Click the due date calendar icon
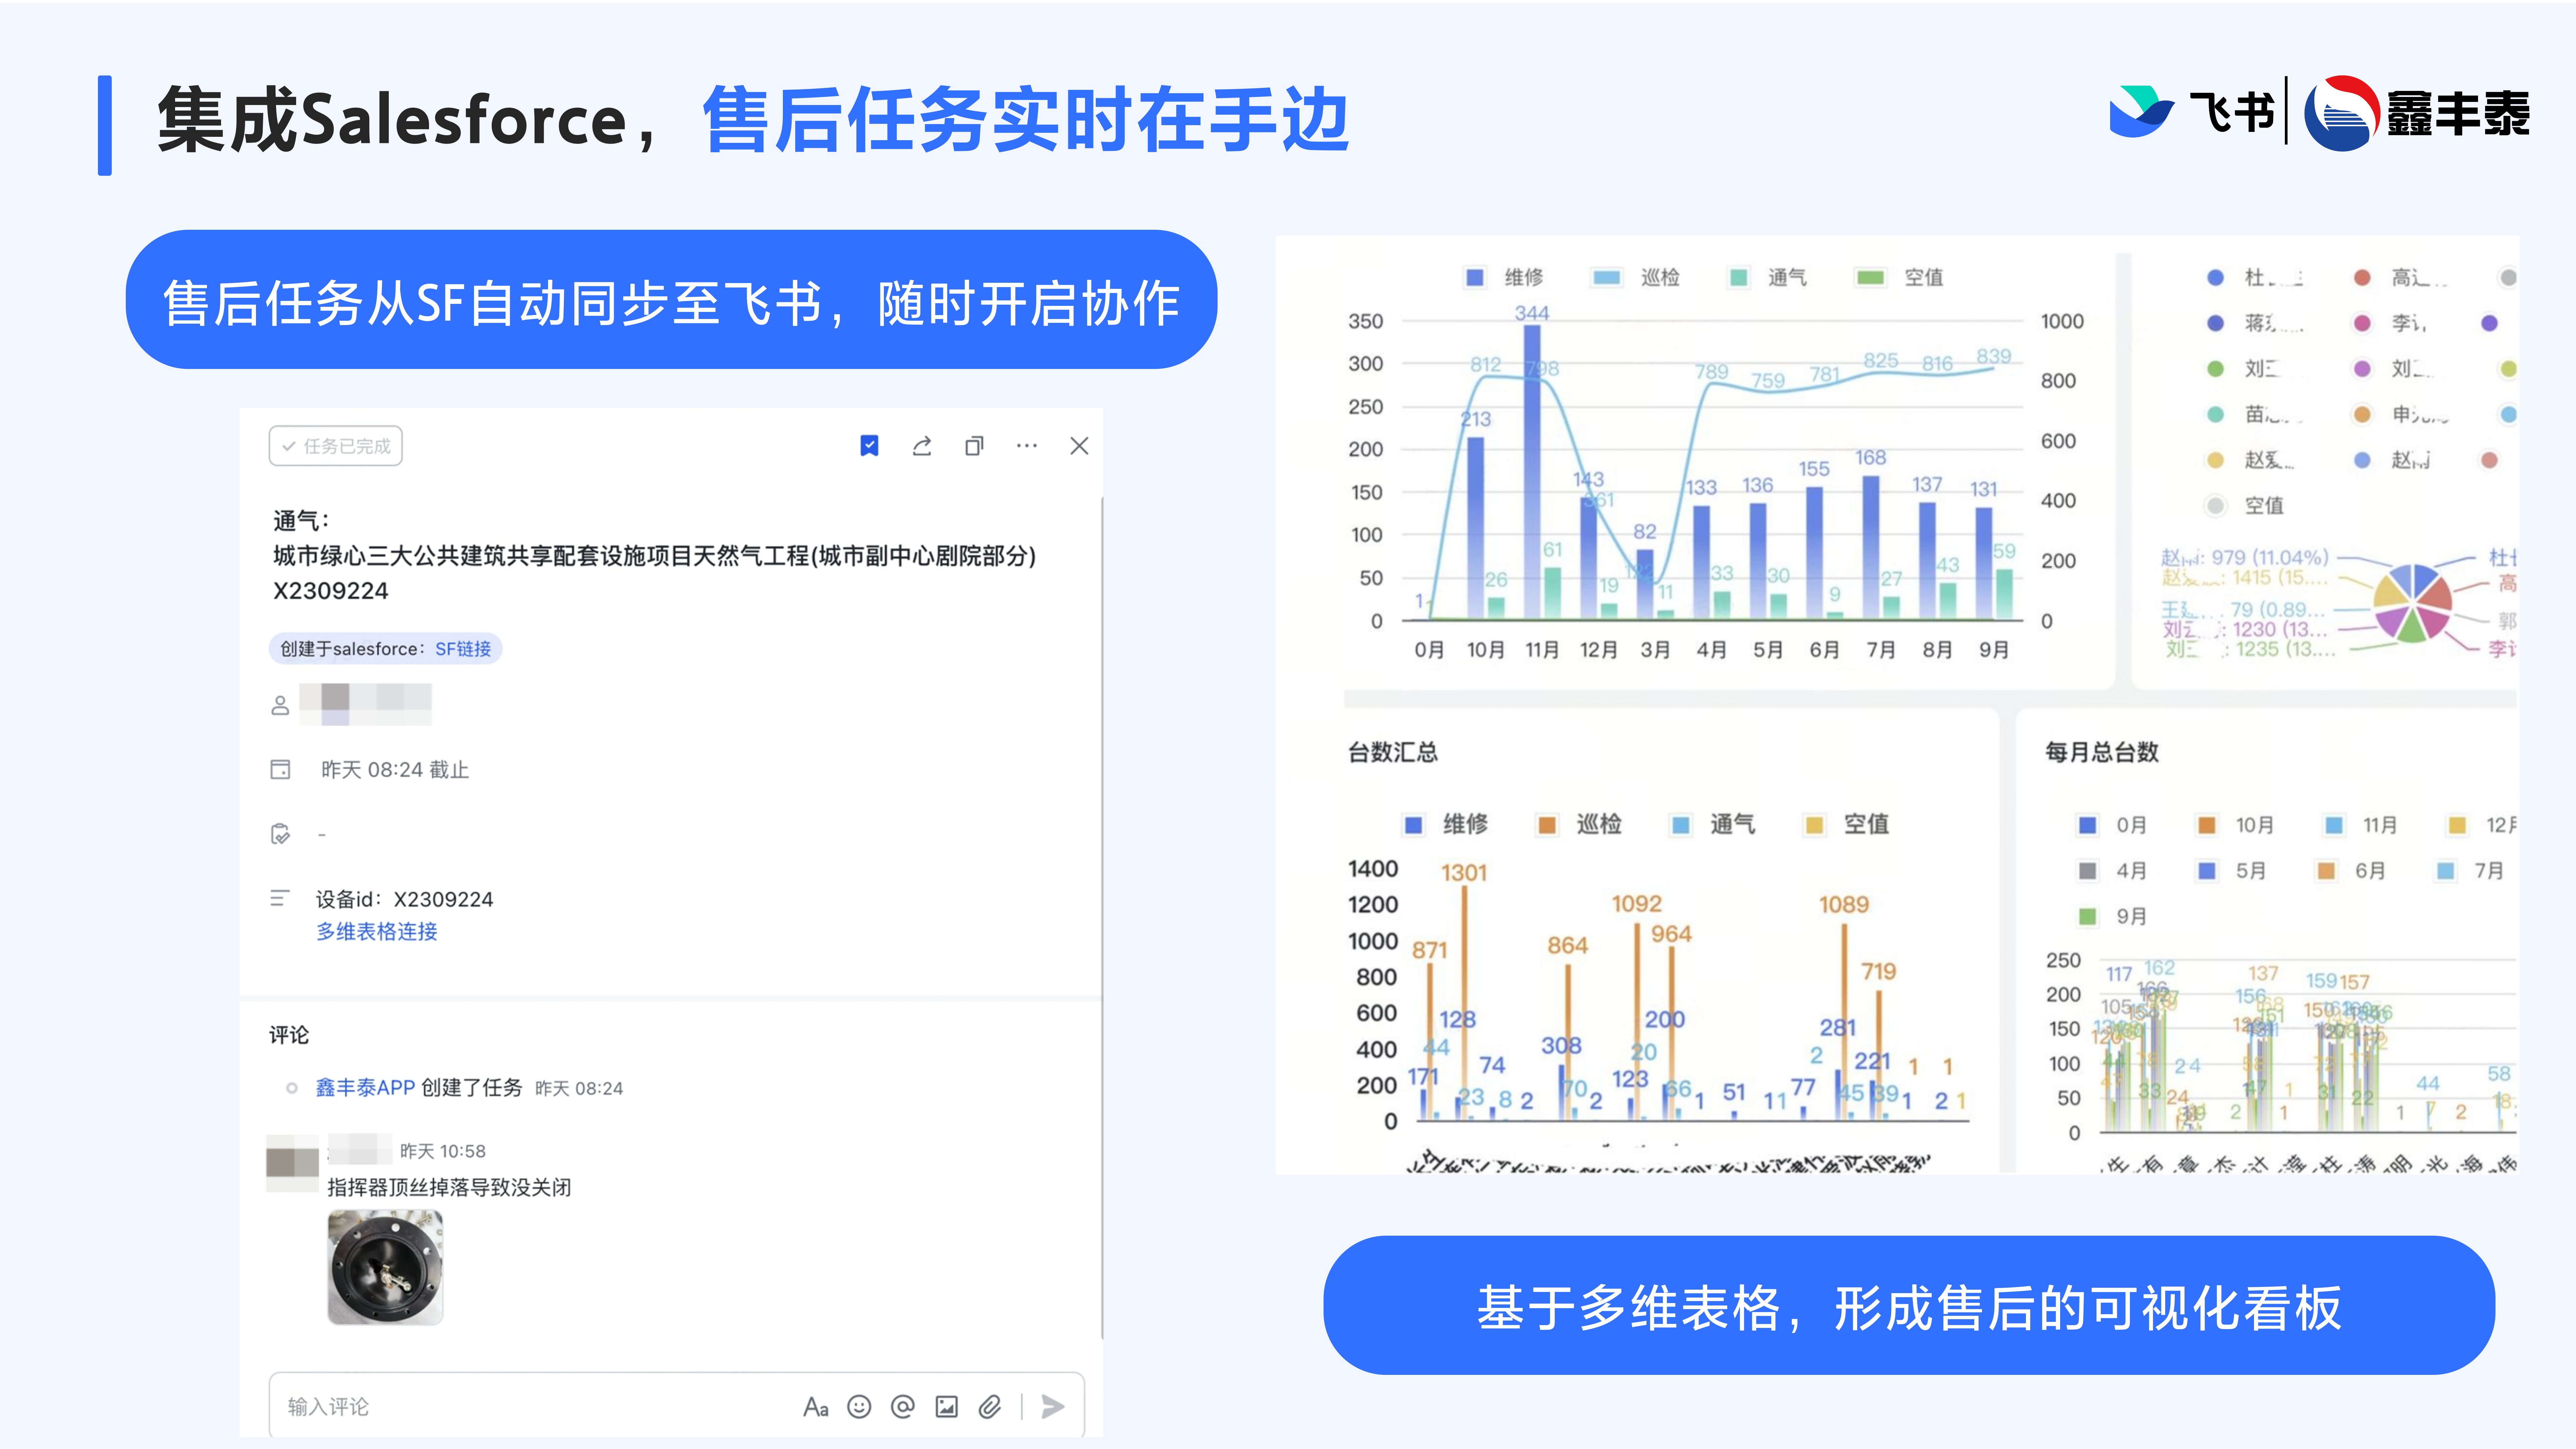This screenshot has height=1449, width=2576. pos(280,769)
